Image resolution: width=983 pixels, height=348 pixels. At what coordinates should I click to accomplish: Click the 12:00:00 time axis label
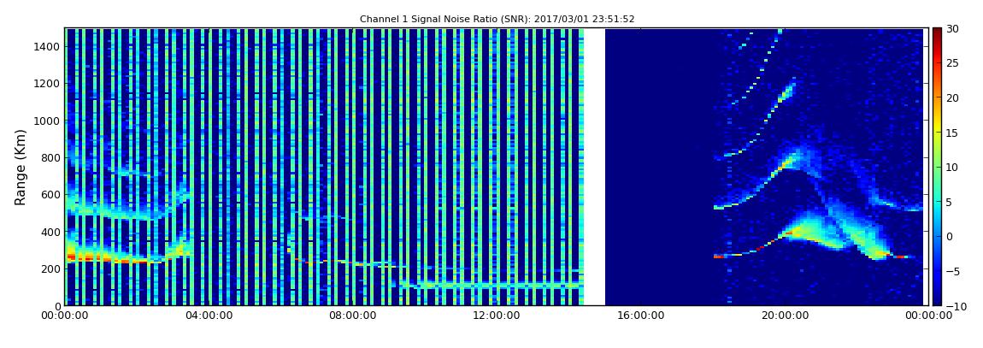(x=495, y=316)
